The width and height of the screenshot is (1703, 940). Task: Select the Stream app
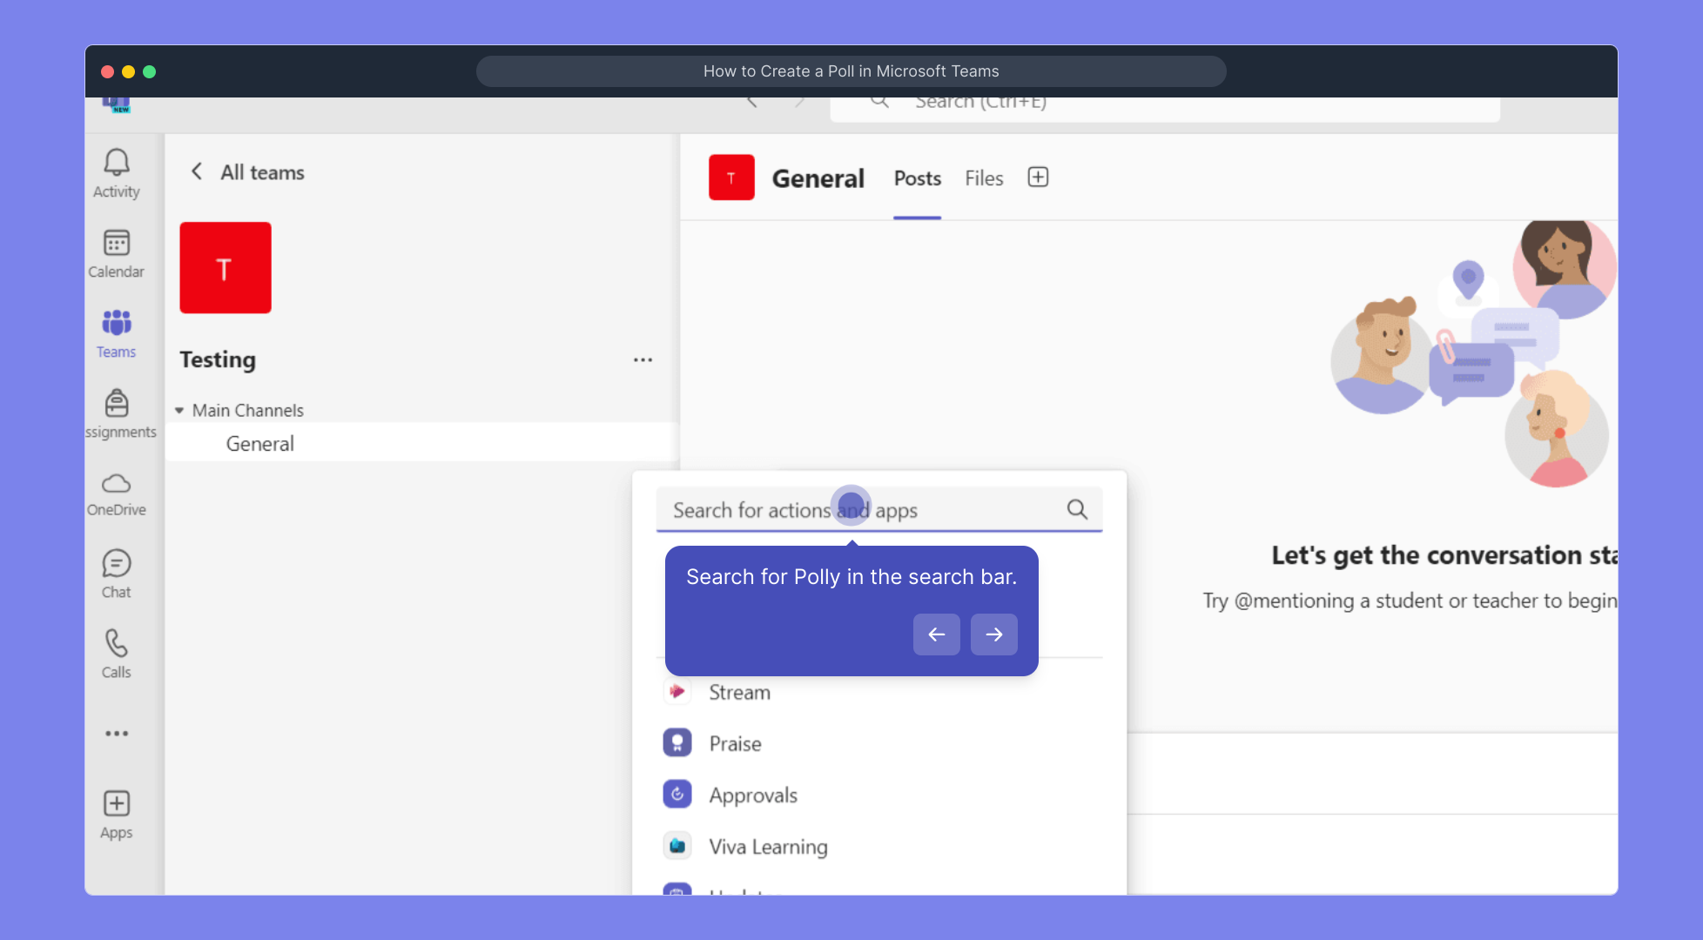[738, 691]
